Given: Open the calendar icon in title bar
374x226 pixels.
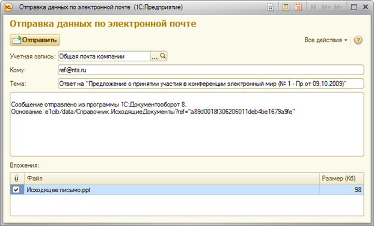Looking at the screenshot, I should (x=298, y=7).
